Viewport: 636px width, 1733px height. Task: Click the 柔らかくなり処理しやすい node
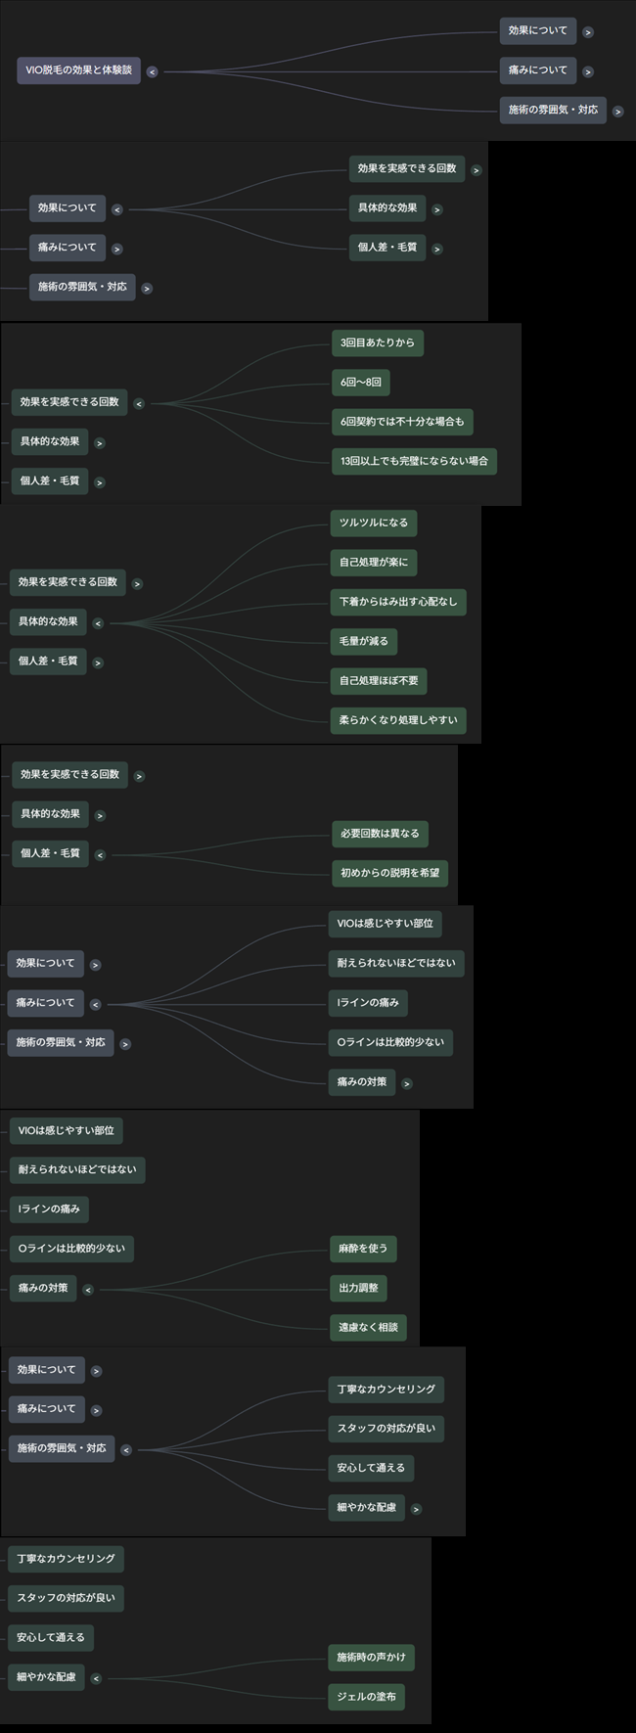(397, 720)
